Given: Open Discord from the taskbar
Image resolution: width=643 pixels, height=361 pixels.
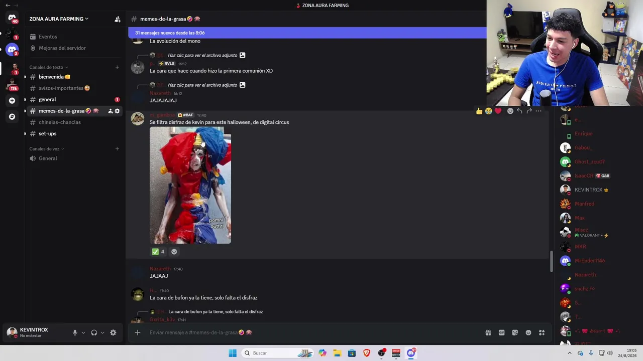Looking at the screenshot, I should coord(411,353).
